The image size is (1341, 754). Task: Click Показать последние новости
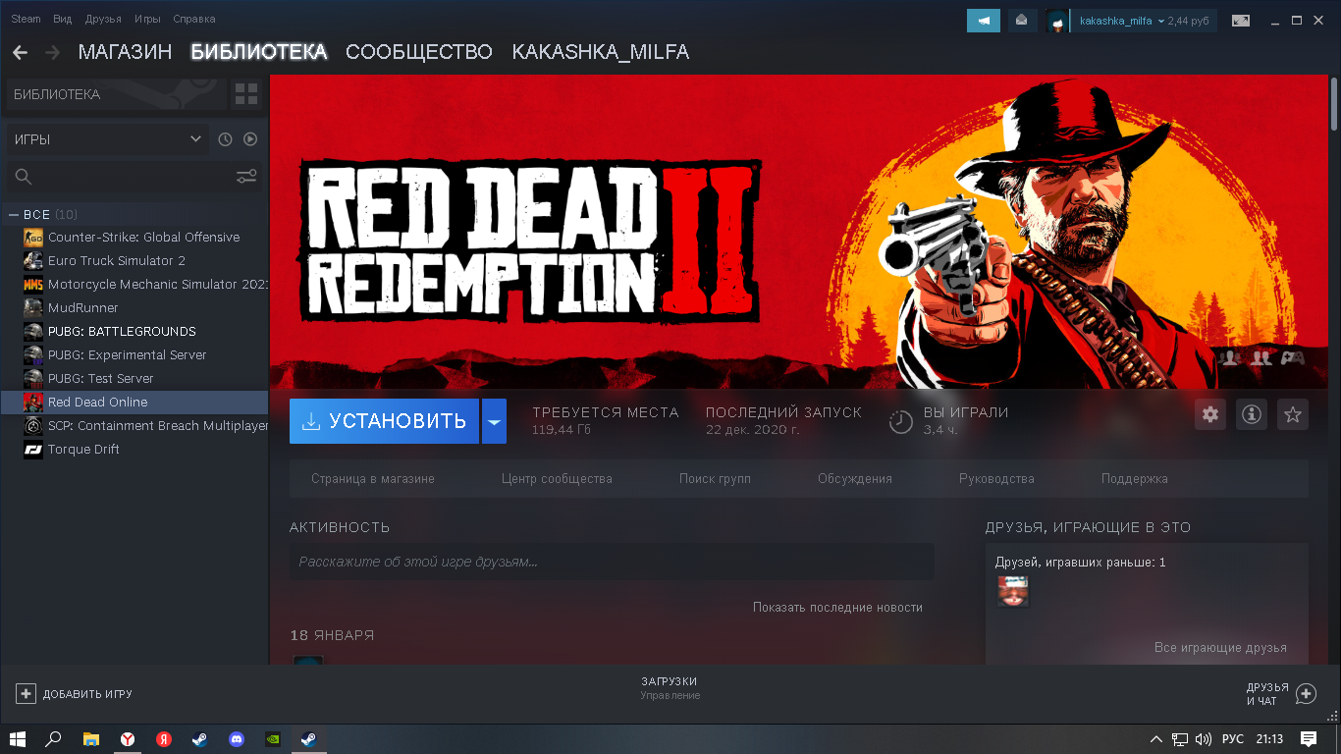(x=837, y=608)
